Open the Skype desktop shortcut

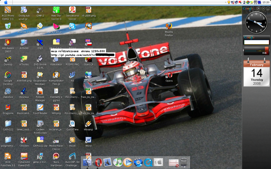pos(73,28)
